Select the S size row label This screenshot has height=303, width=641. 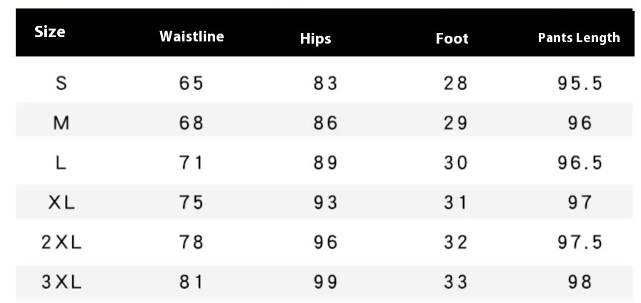[x=61, y=84]
